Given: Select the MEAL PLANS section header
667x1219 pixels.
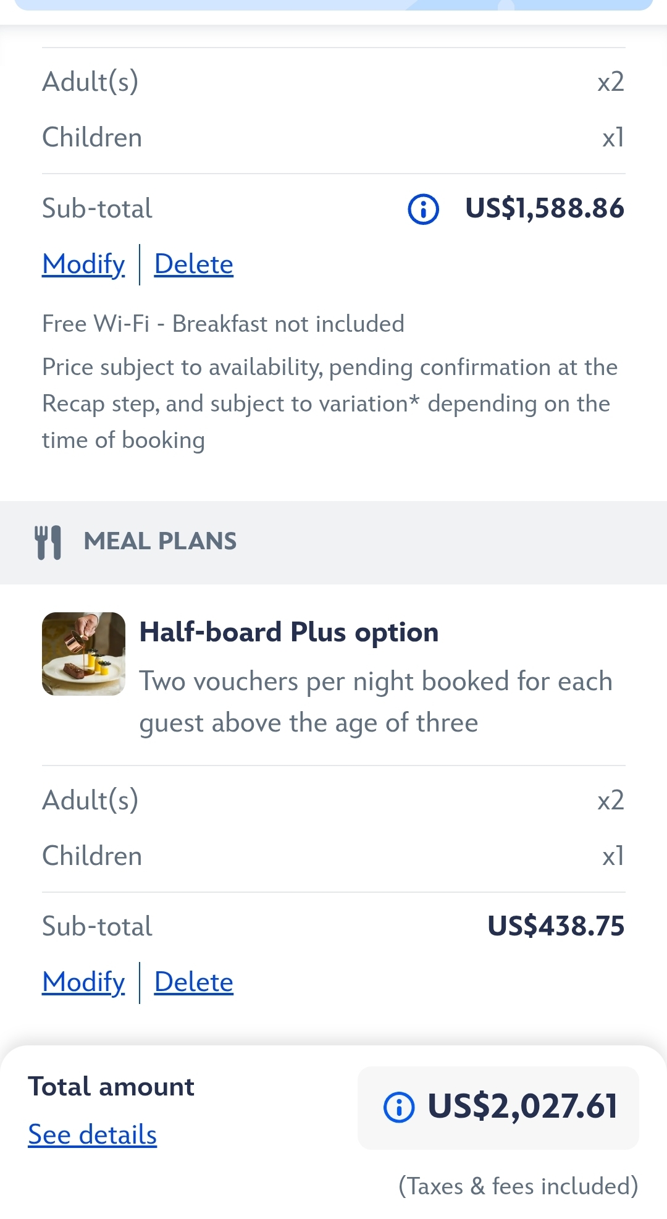Looking at the screenshot, I should (x=160, y=541).
